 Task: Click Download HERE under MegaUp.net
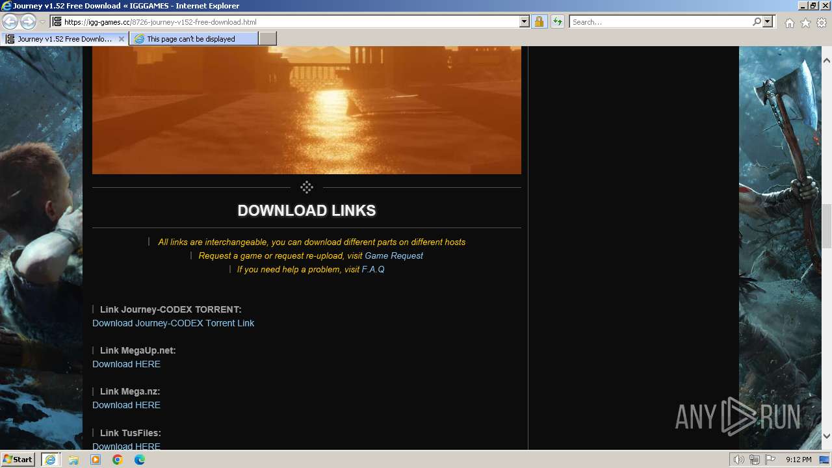(x=126, y=364)
